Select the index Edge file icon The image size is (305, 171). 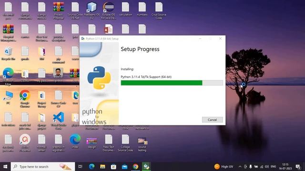[x=75, y=141]
